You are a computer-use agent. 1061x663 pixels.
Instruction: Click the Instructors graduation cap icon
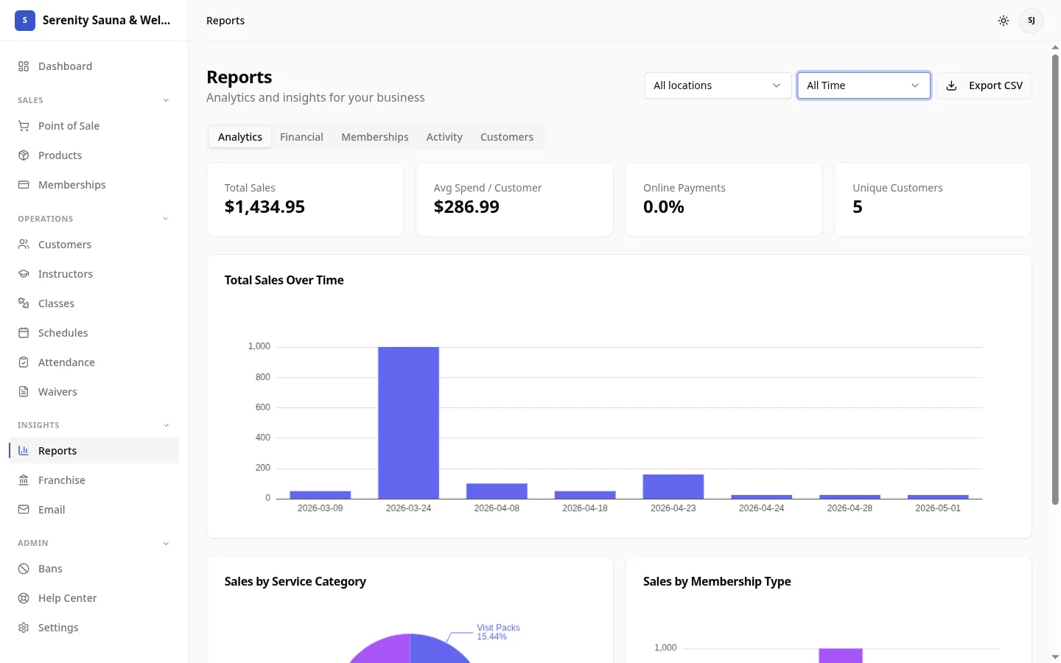pos(24,274)
